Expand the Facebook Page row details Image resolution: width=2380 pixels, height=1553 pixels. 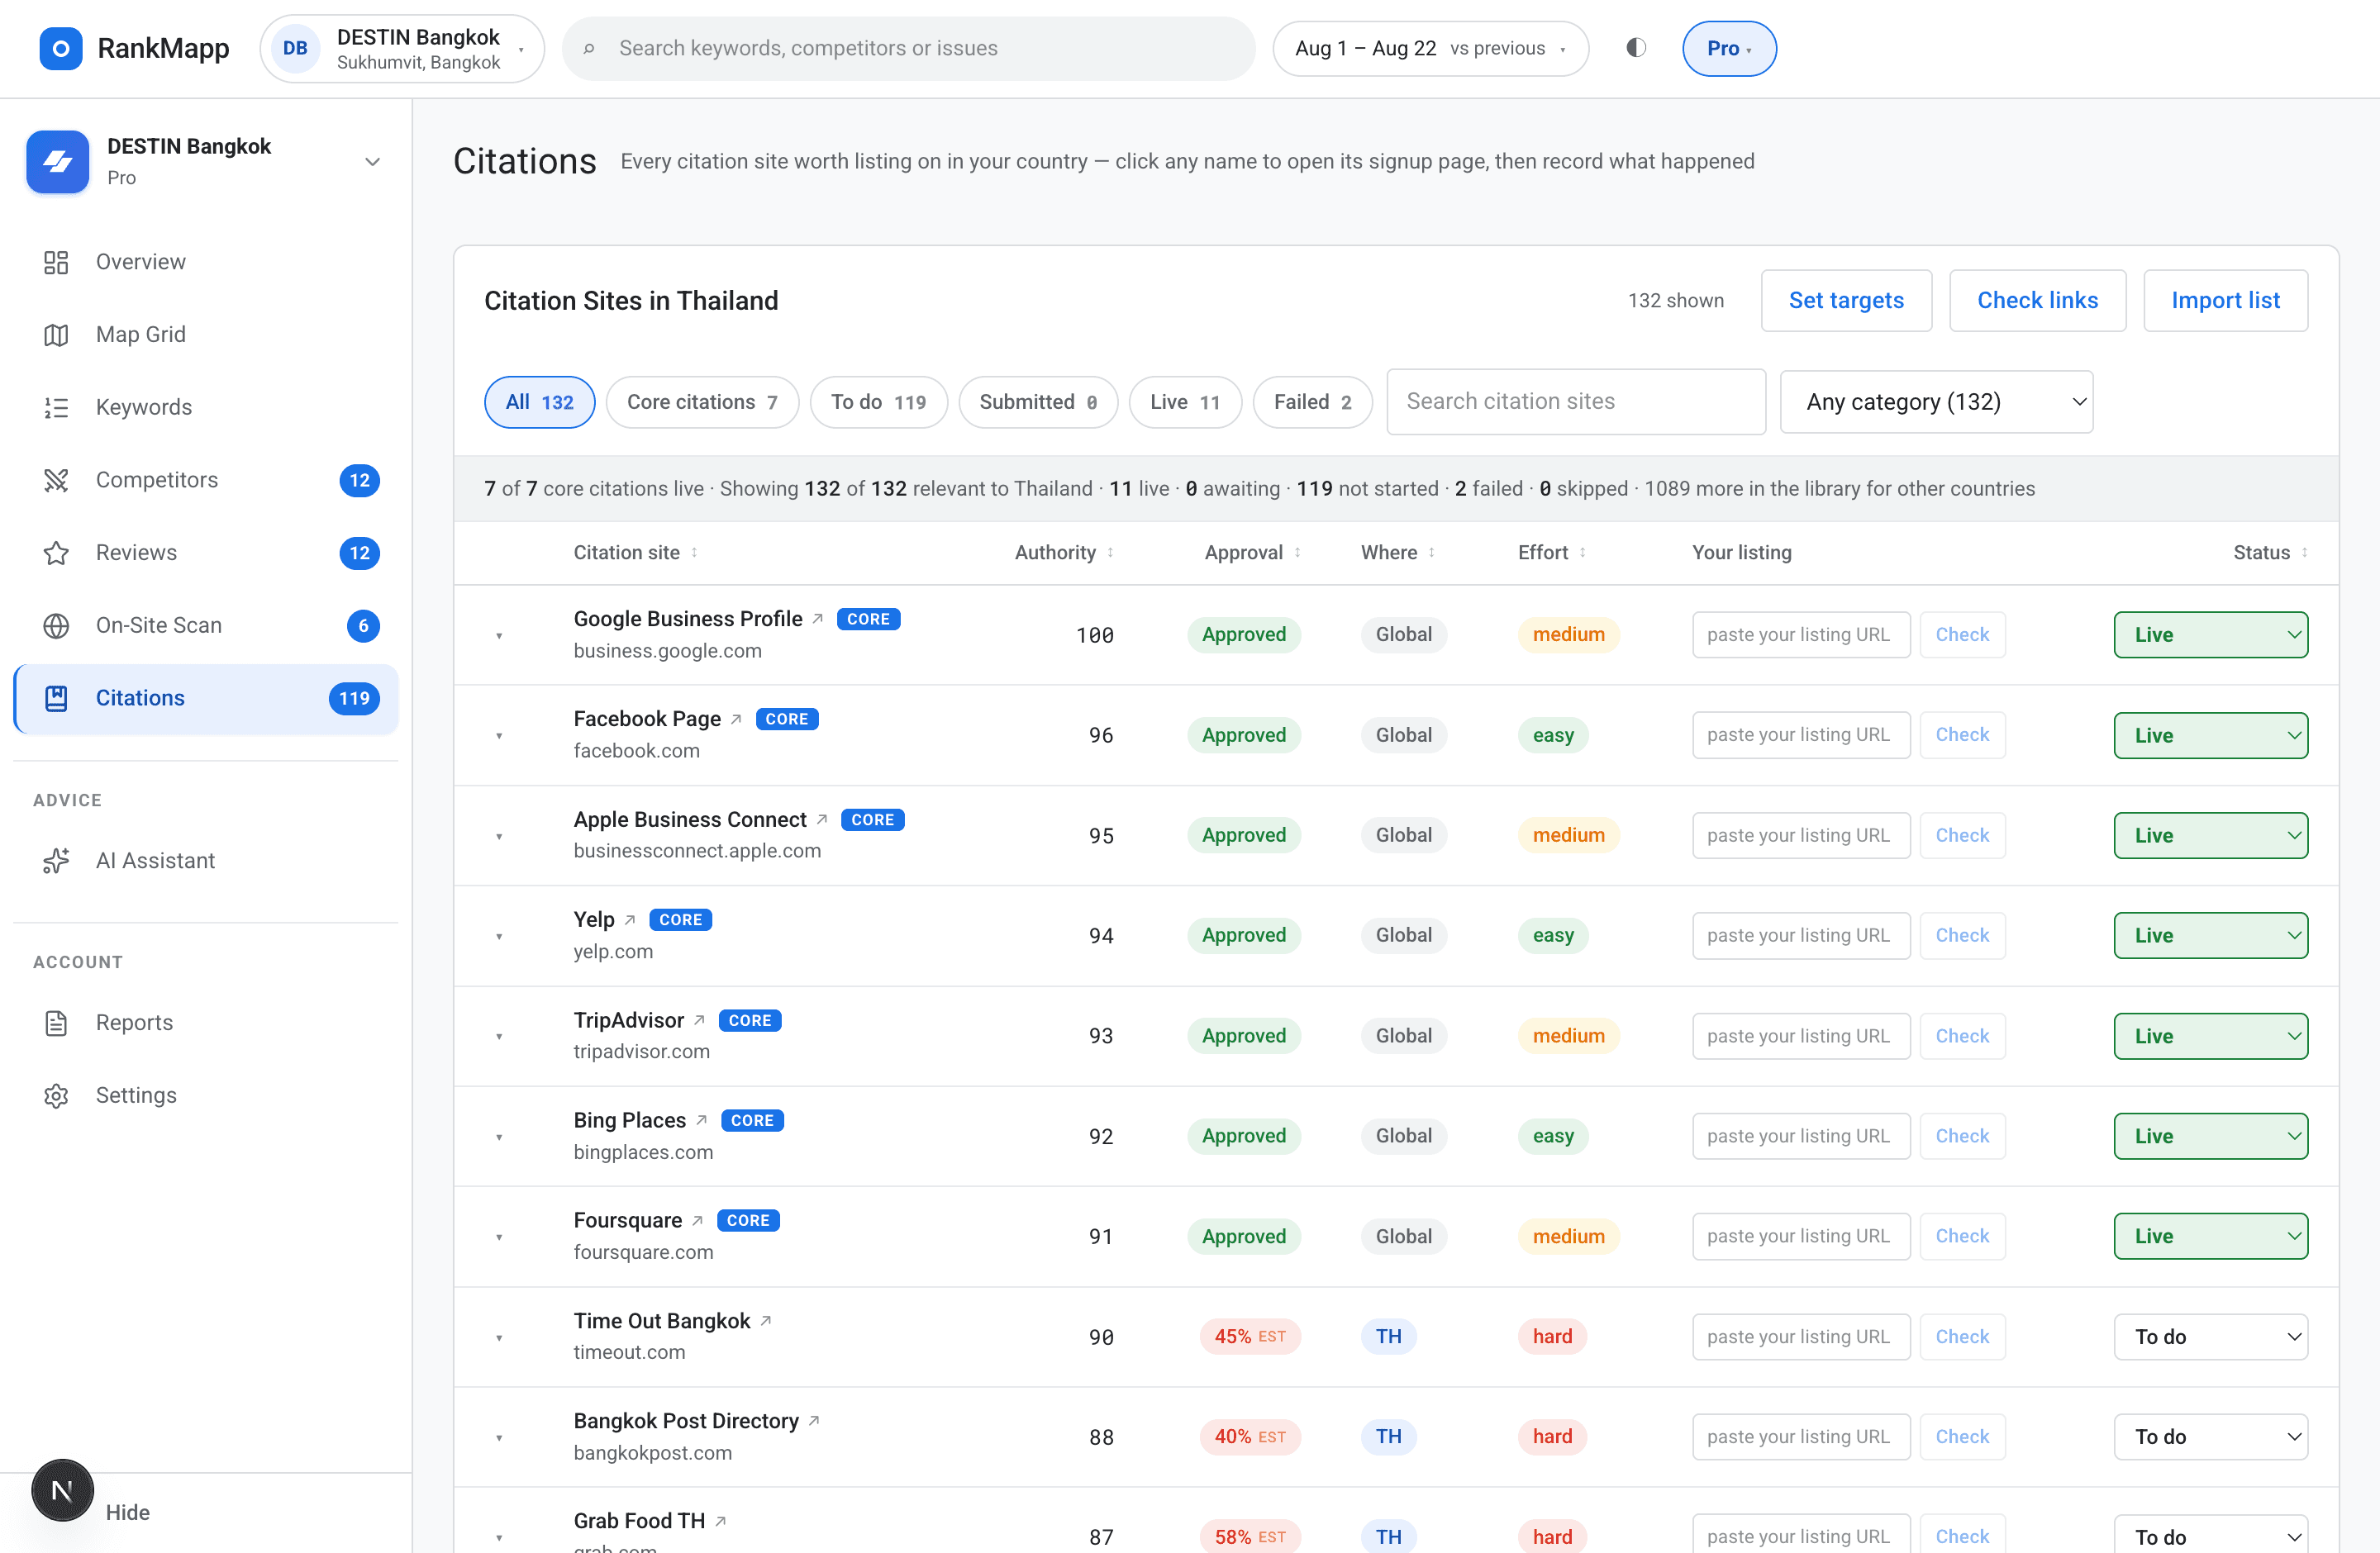tap(499, 737)
